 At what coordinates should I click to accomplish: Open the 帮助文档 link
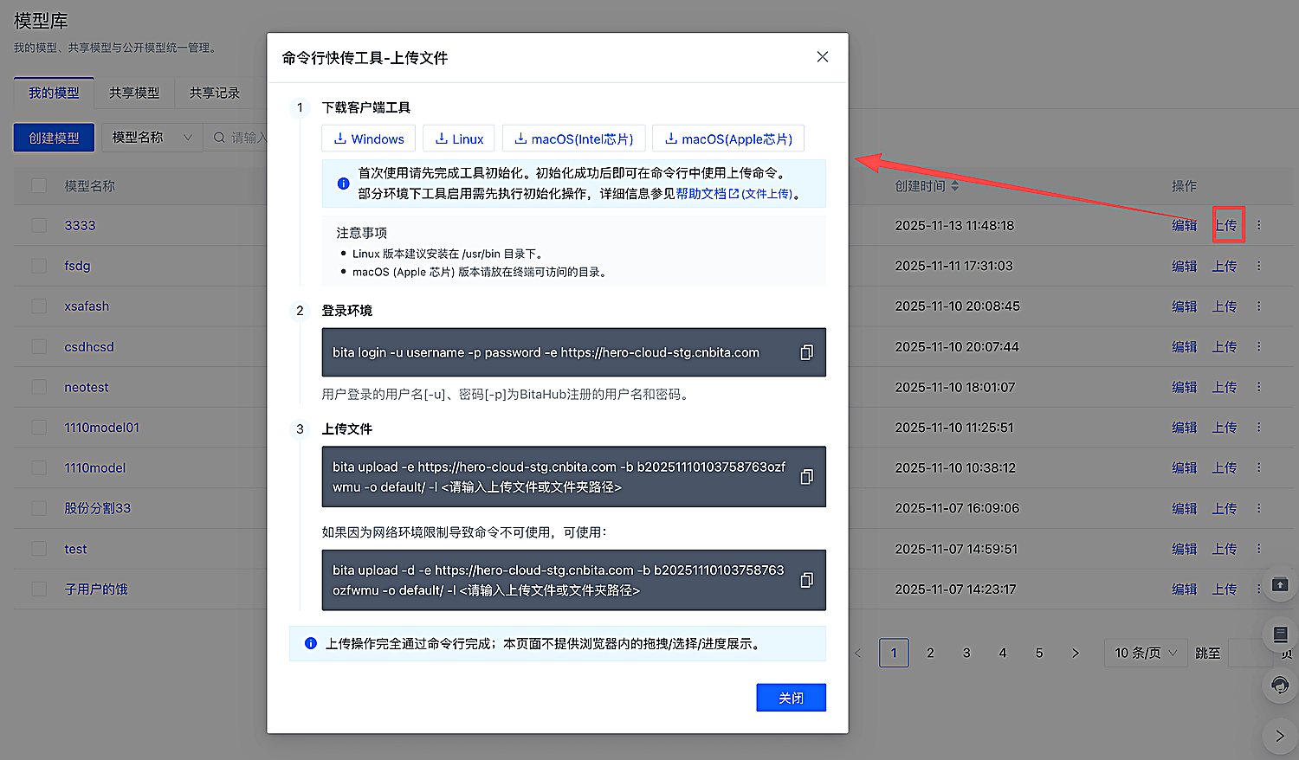click(x=708, y=194)
